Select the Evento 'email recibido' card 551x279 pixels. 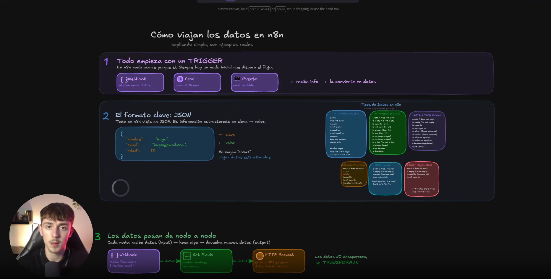pyautogui.click(x=255, y=82)
